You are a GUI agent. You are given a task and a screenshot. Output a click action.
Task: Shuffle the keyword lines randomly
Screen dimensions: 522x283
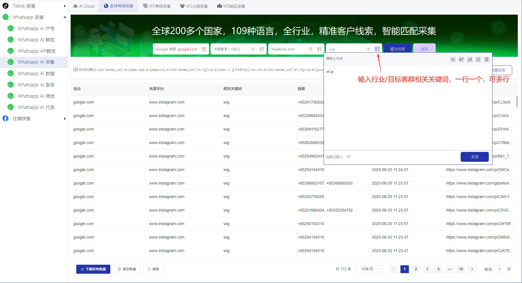453,59
